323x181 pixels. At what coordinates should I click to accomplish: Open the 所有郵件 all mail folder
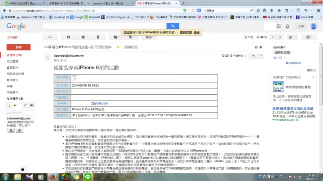pyautogui.click(x=13, y=93)
